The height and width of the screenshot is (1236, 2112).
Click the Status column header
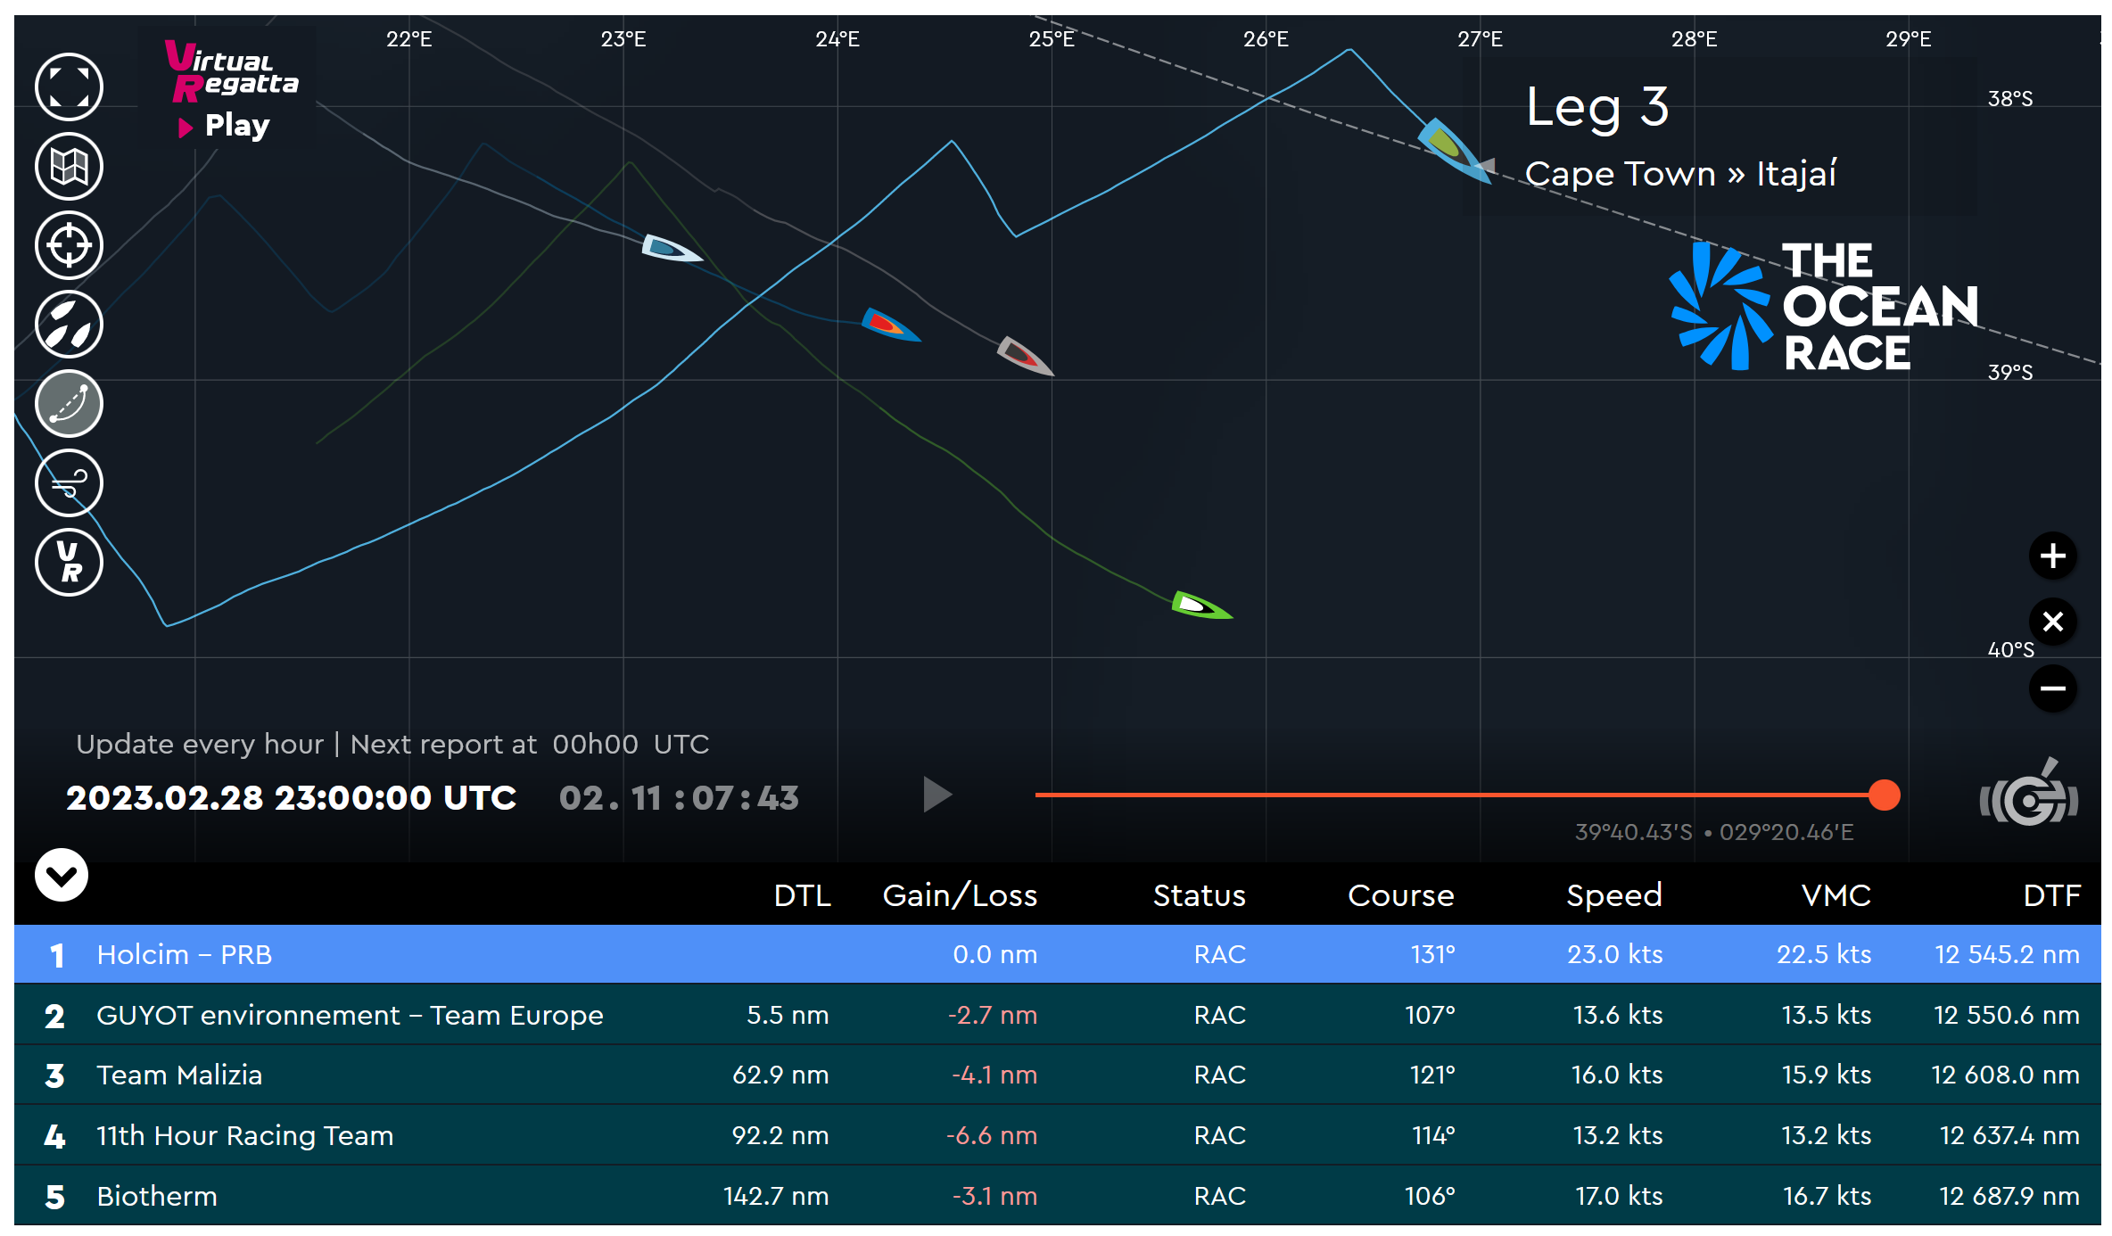coord(1199,895)
